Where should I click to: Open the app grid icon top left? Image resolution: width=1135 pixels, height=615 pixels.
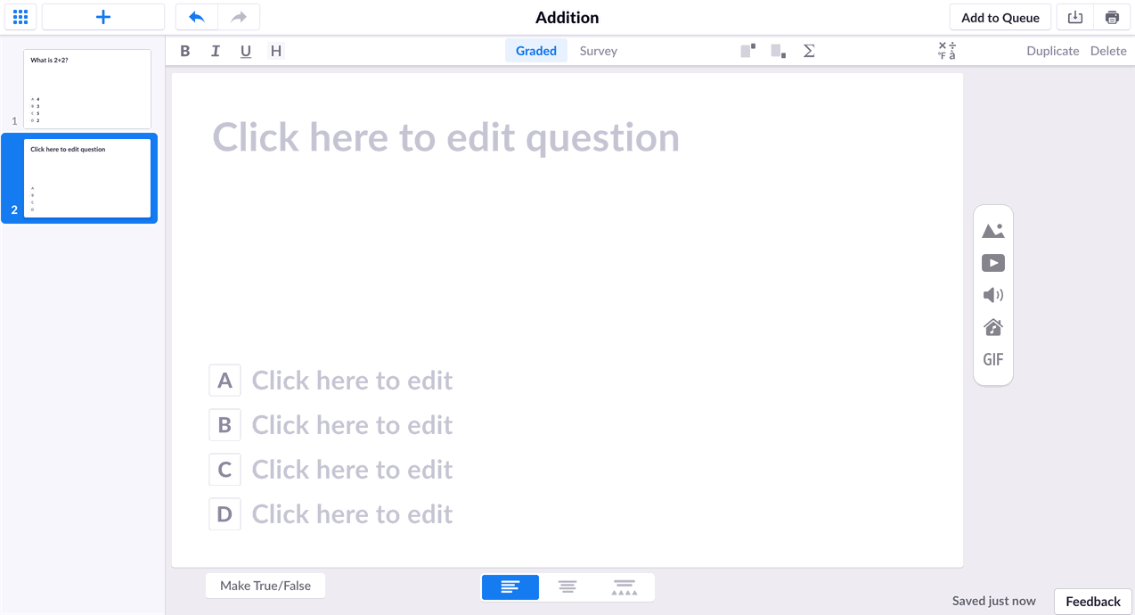coord(20,17)
